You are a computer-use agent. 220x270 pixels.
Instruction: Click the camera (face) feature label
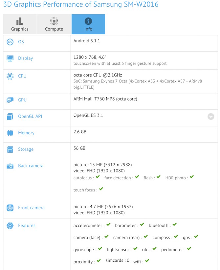point(88,238)
